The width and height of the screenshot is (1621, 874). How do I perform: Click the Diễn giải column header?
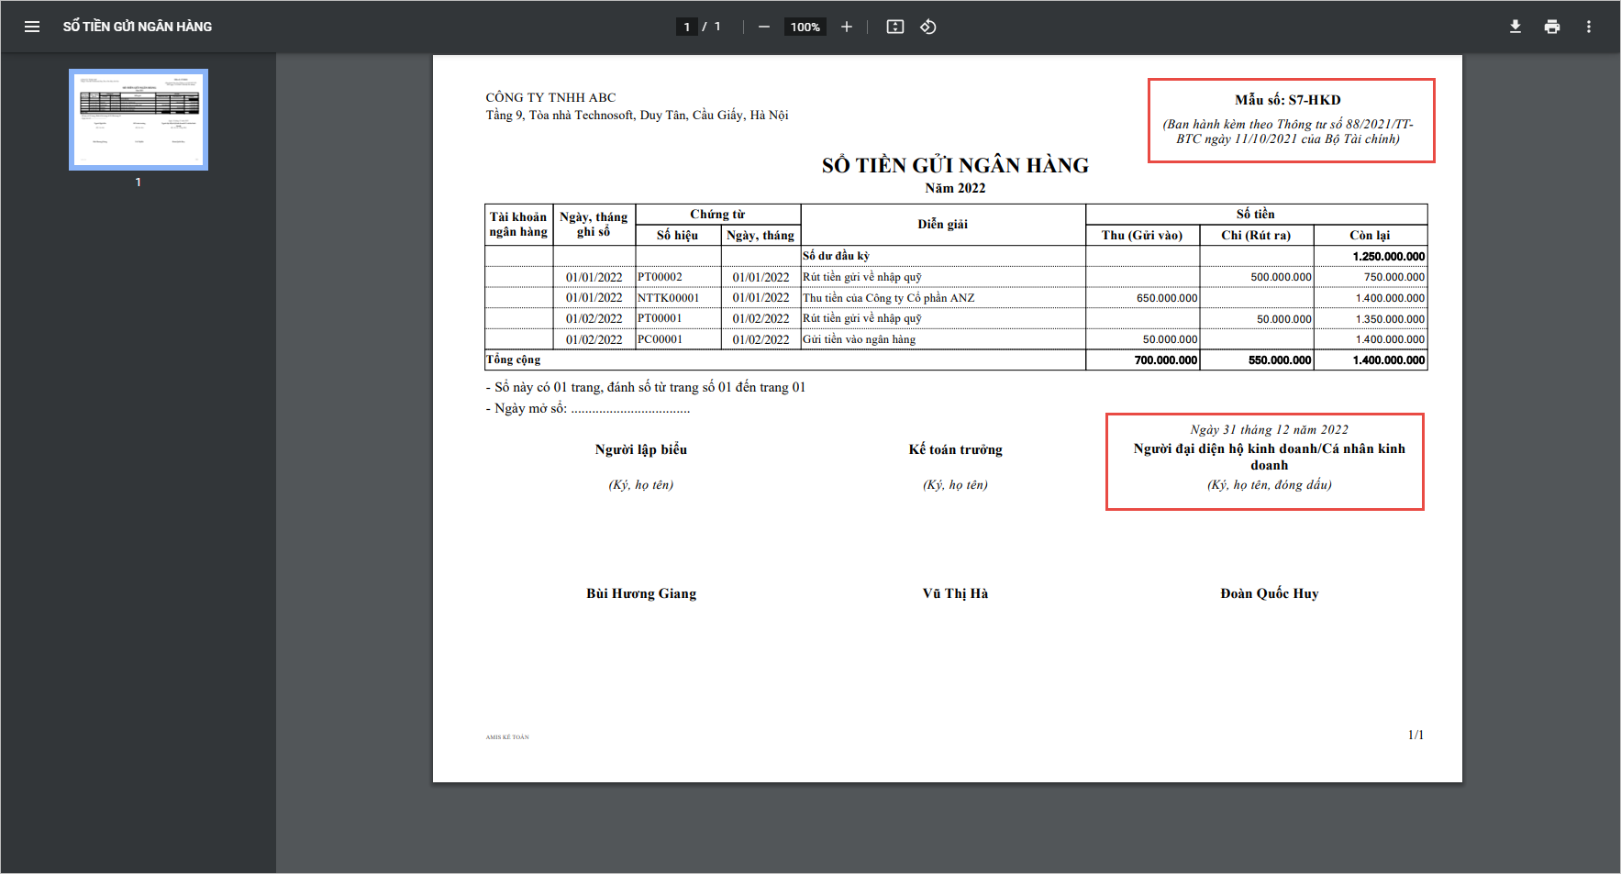click(x=942, y=224)
